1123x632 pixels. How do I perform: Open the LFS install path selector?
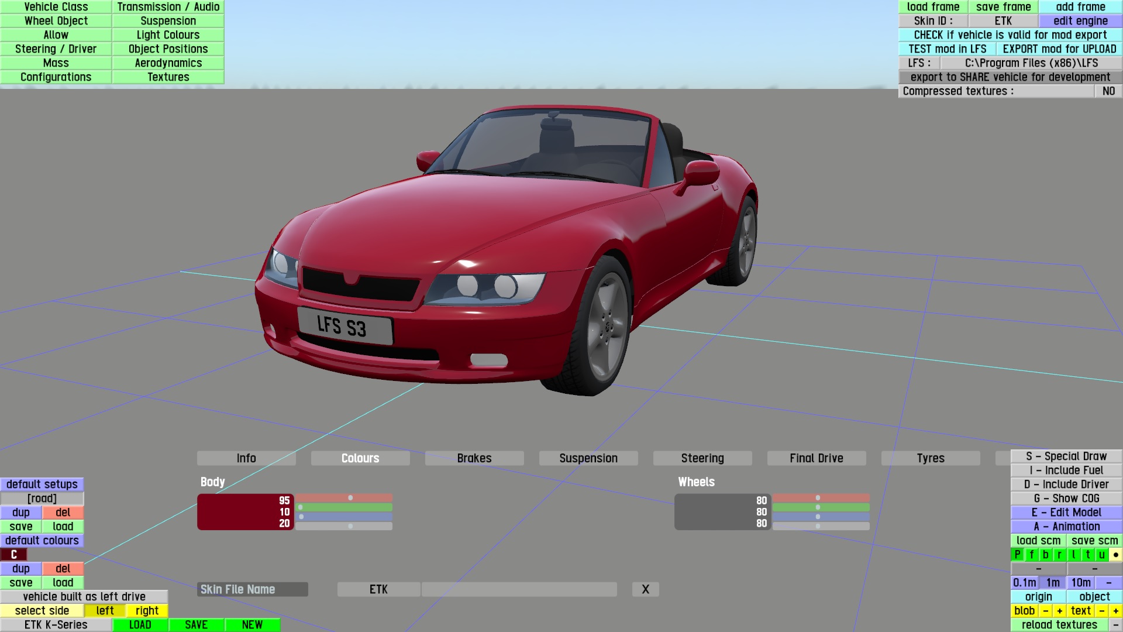click(1031, 63)
